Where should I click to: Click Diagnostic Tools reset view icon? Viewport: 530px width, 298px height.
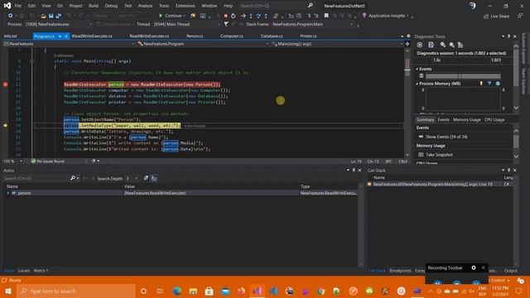pyautogui.click(x=460, y=45)
